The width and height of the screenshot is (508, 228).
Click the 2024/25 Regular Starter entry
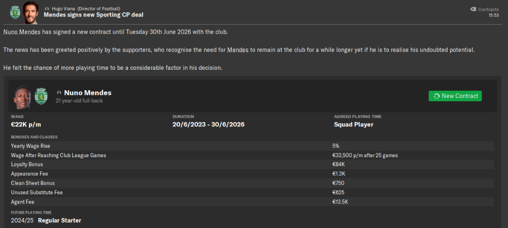click(x=46, y=220)
